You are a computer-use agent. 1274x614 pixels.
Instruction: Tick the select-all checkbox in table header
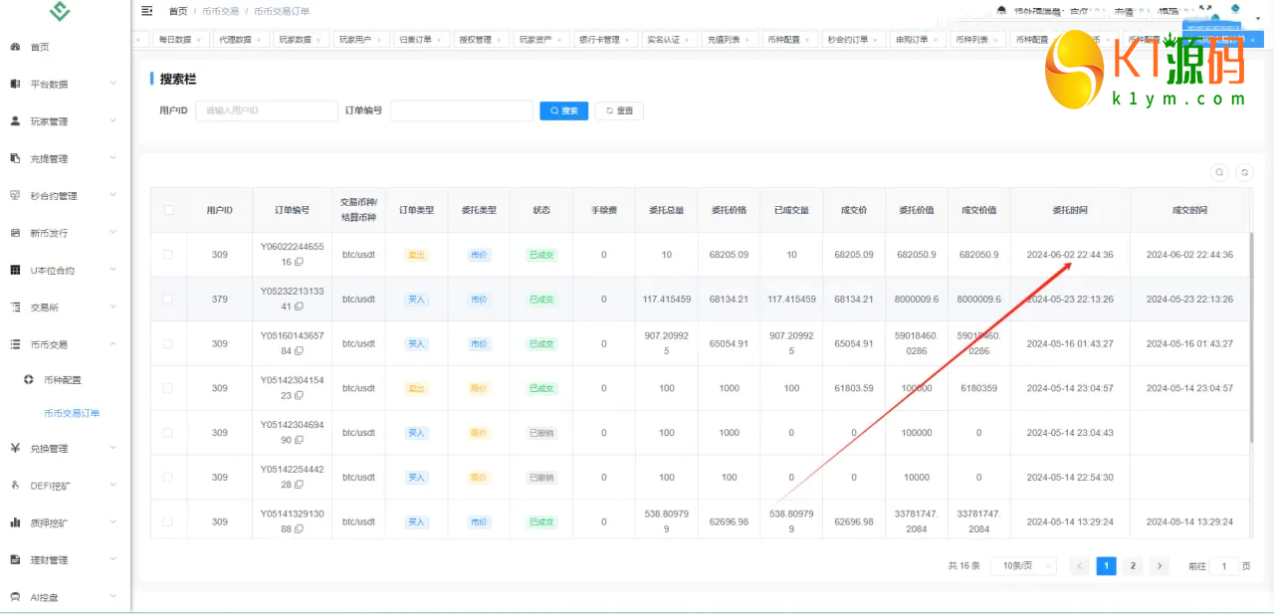pos(168,210)
